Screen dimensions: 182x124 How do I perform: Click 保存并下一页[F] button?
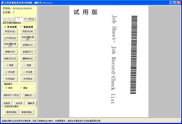[11, 95]
